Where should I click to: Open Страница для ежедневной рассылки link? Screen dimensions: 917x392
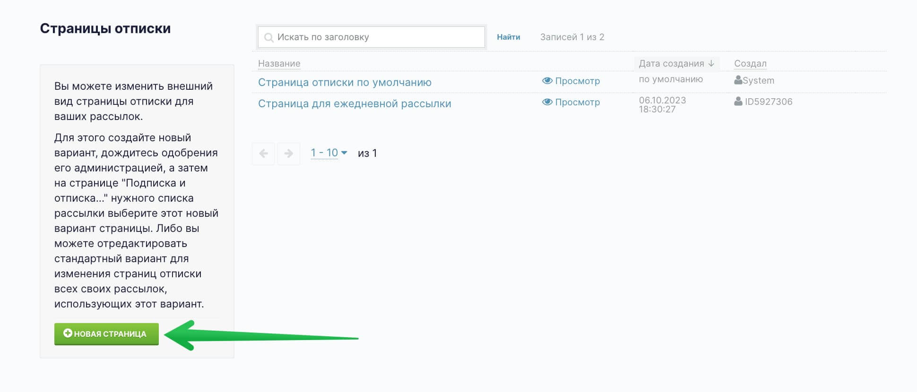click(x=355, y=103)
